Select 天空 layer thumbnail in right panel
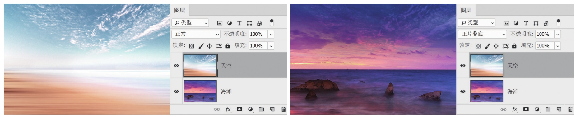This screenshot has width=576, height=117. (x=487, y=65)
